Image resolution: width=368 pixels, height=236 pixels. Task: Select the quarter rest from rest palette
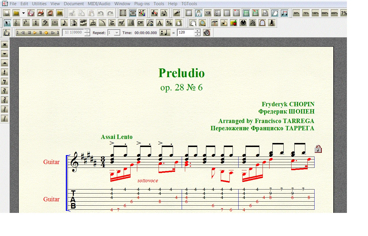(5, 72)
